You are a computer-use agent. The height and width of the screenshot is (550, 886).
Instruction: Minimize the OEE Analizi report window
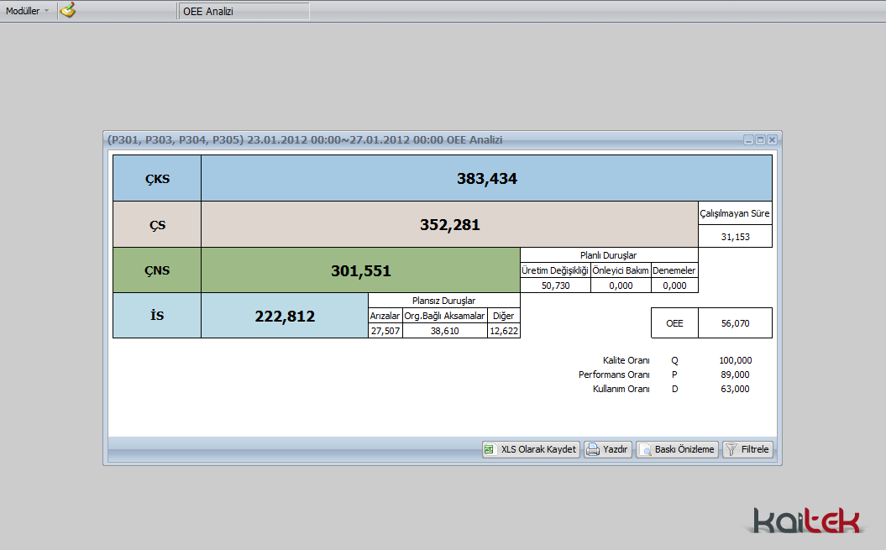748,140
